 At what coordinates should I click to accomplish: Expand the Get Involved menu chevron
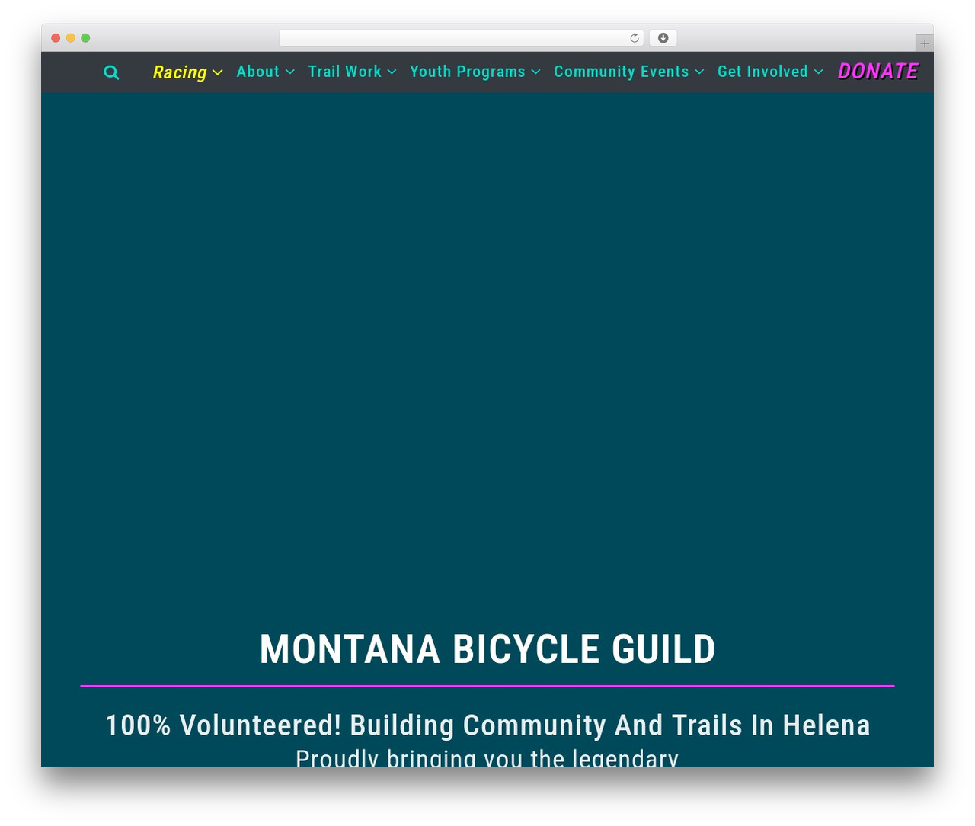click(819, 72)
